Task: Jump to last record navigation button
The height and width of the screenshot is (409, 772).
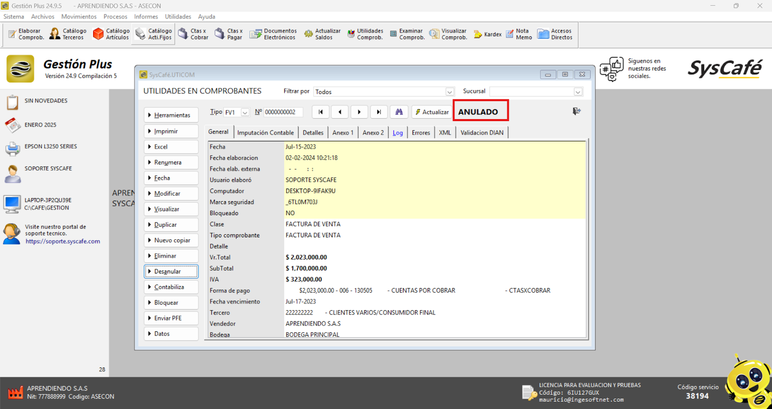Action: tap(379, 112)
